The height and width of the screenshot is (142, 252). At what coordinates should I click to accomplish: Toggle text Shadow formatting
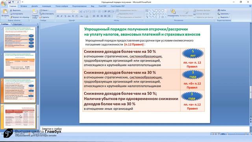(73, 16)
